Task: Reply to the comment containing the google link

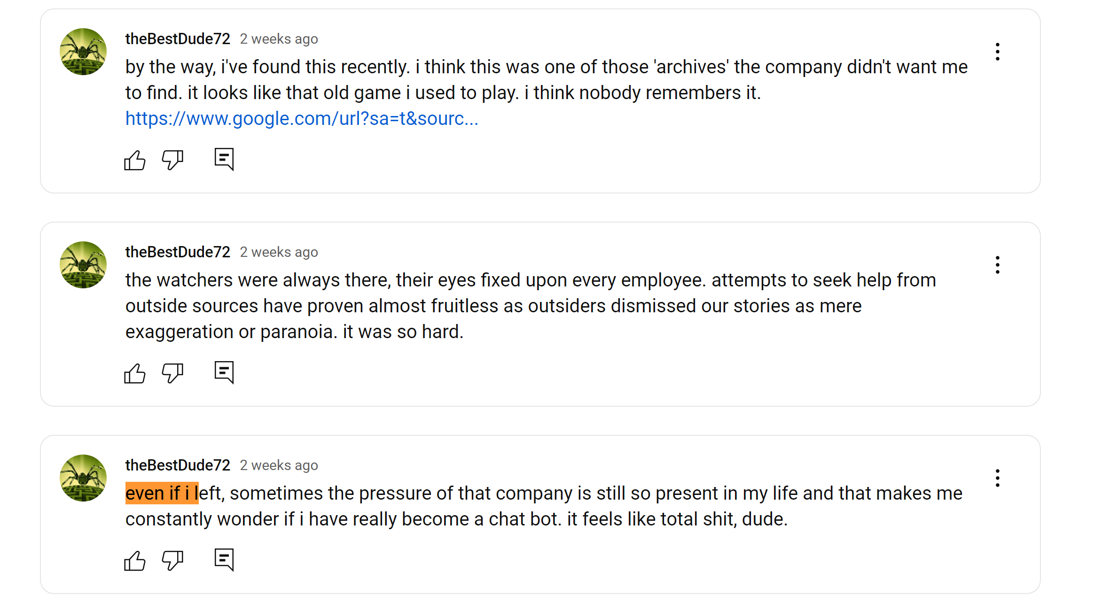Action: click(224, 160)
